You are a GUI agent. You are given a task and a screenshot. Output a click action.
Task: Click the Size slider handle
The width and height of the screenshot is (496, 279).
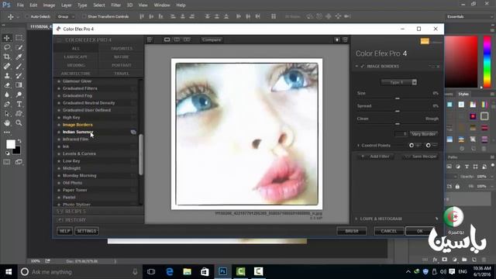pos(398,98)
